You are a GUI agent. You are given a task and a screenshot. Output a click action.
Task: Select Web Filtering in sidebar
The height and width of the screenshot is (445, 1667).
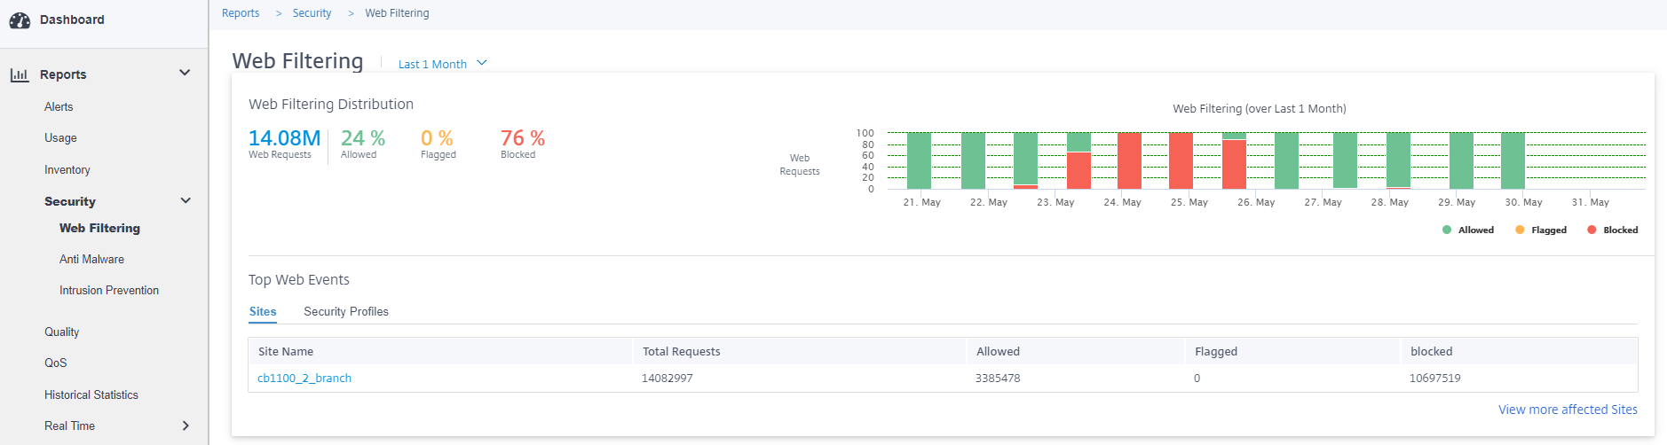(99, 228)
